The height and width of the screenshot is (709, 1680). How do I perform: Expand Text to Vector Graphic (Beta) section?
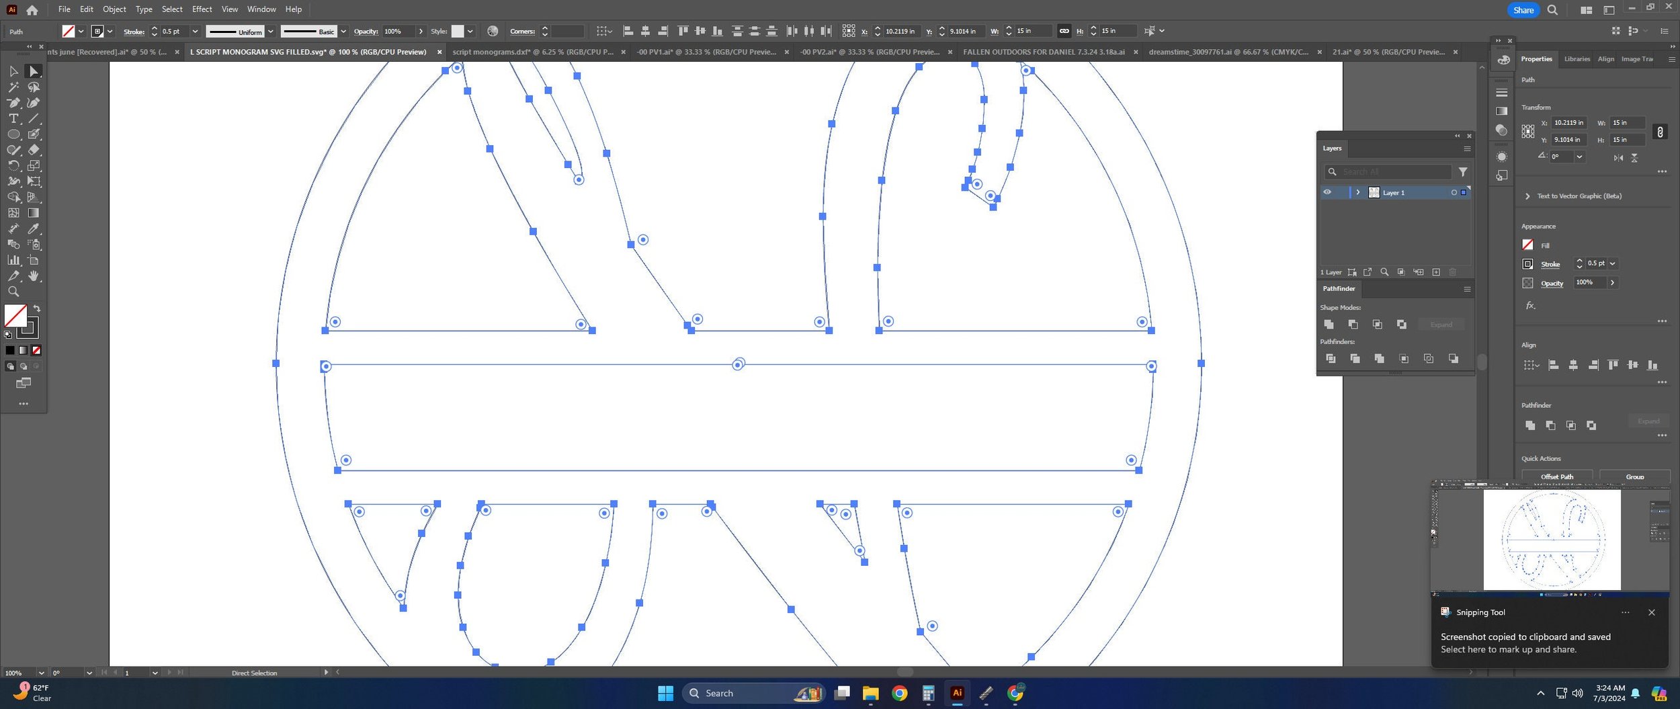point(1527,196)
